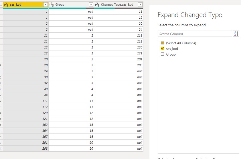The height and width of the screenshot is (159, 241).
Task: Click sas_kod cell with value 44
Action: coord(26,95)
